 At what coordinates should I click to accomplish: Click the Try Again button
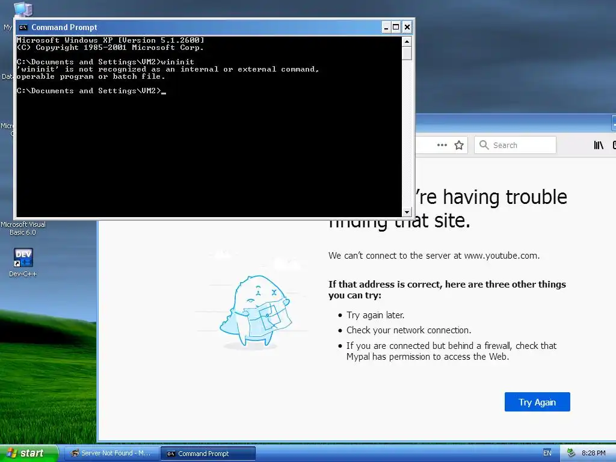point(537,402)
